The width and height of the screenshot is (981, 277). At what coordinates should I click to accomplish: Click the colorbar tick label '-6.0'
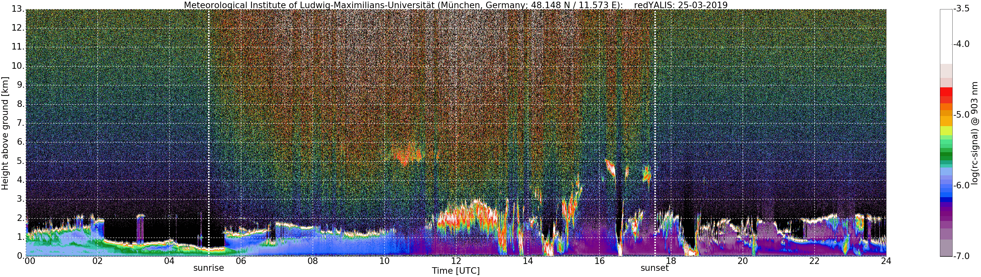961,185
